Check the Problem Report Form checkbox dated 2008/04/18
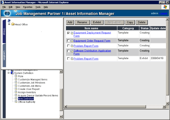The height and width of the screenshot is (120, 170). (69, 59)
